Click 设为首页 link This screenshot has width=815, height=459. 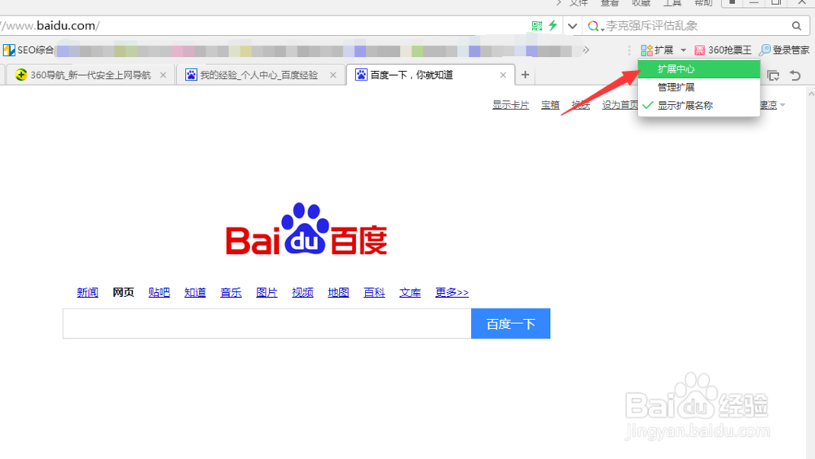[620, 105]
